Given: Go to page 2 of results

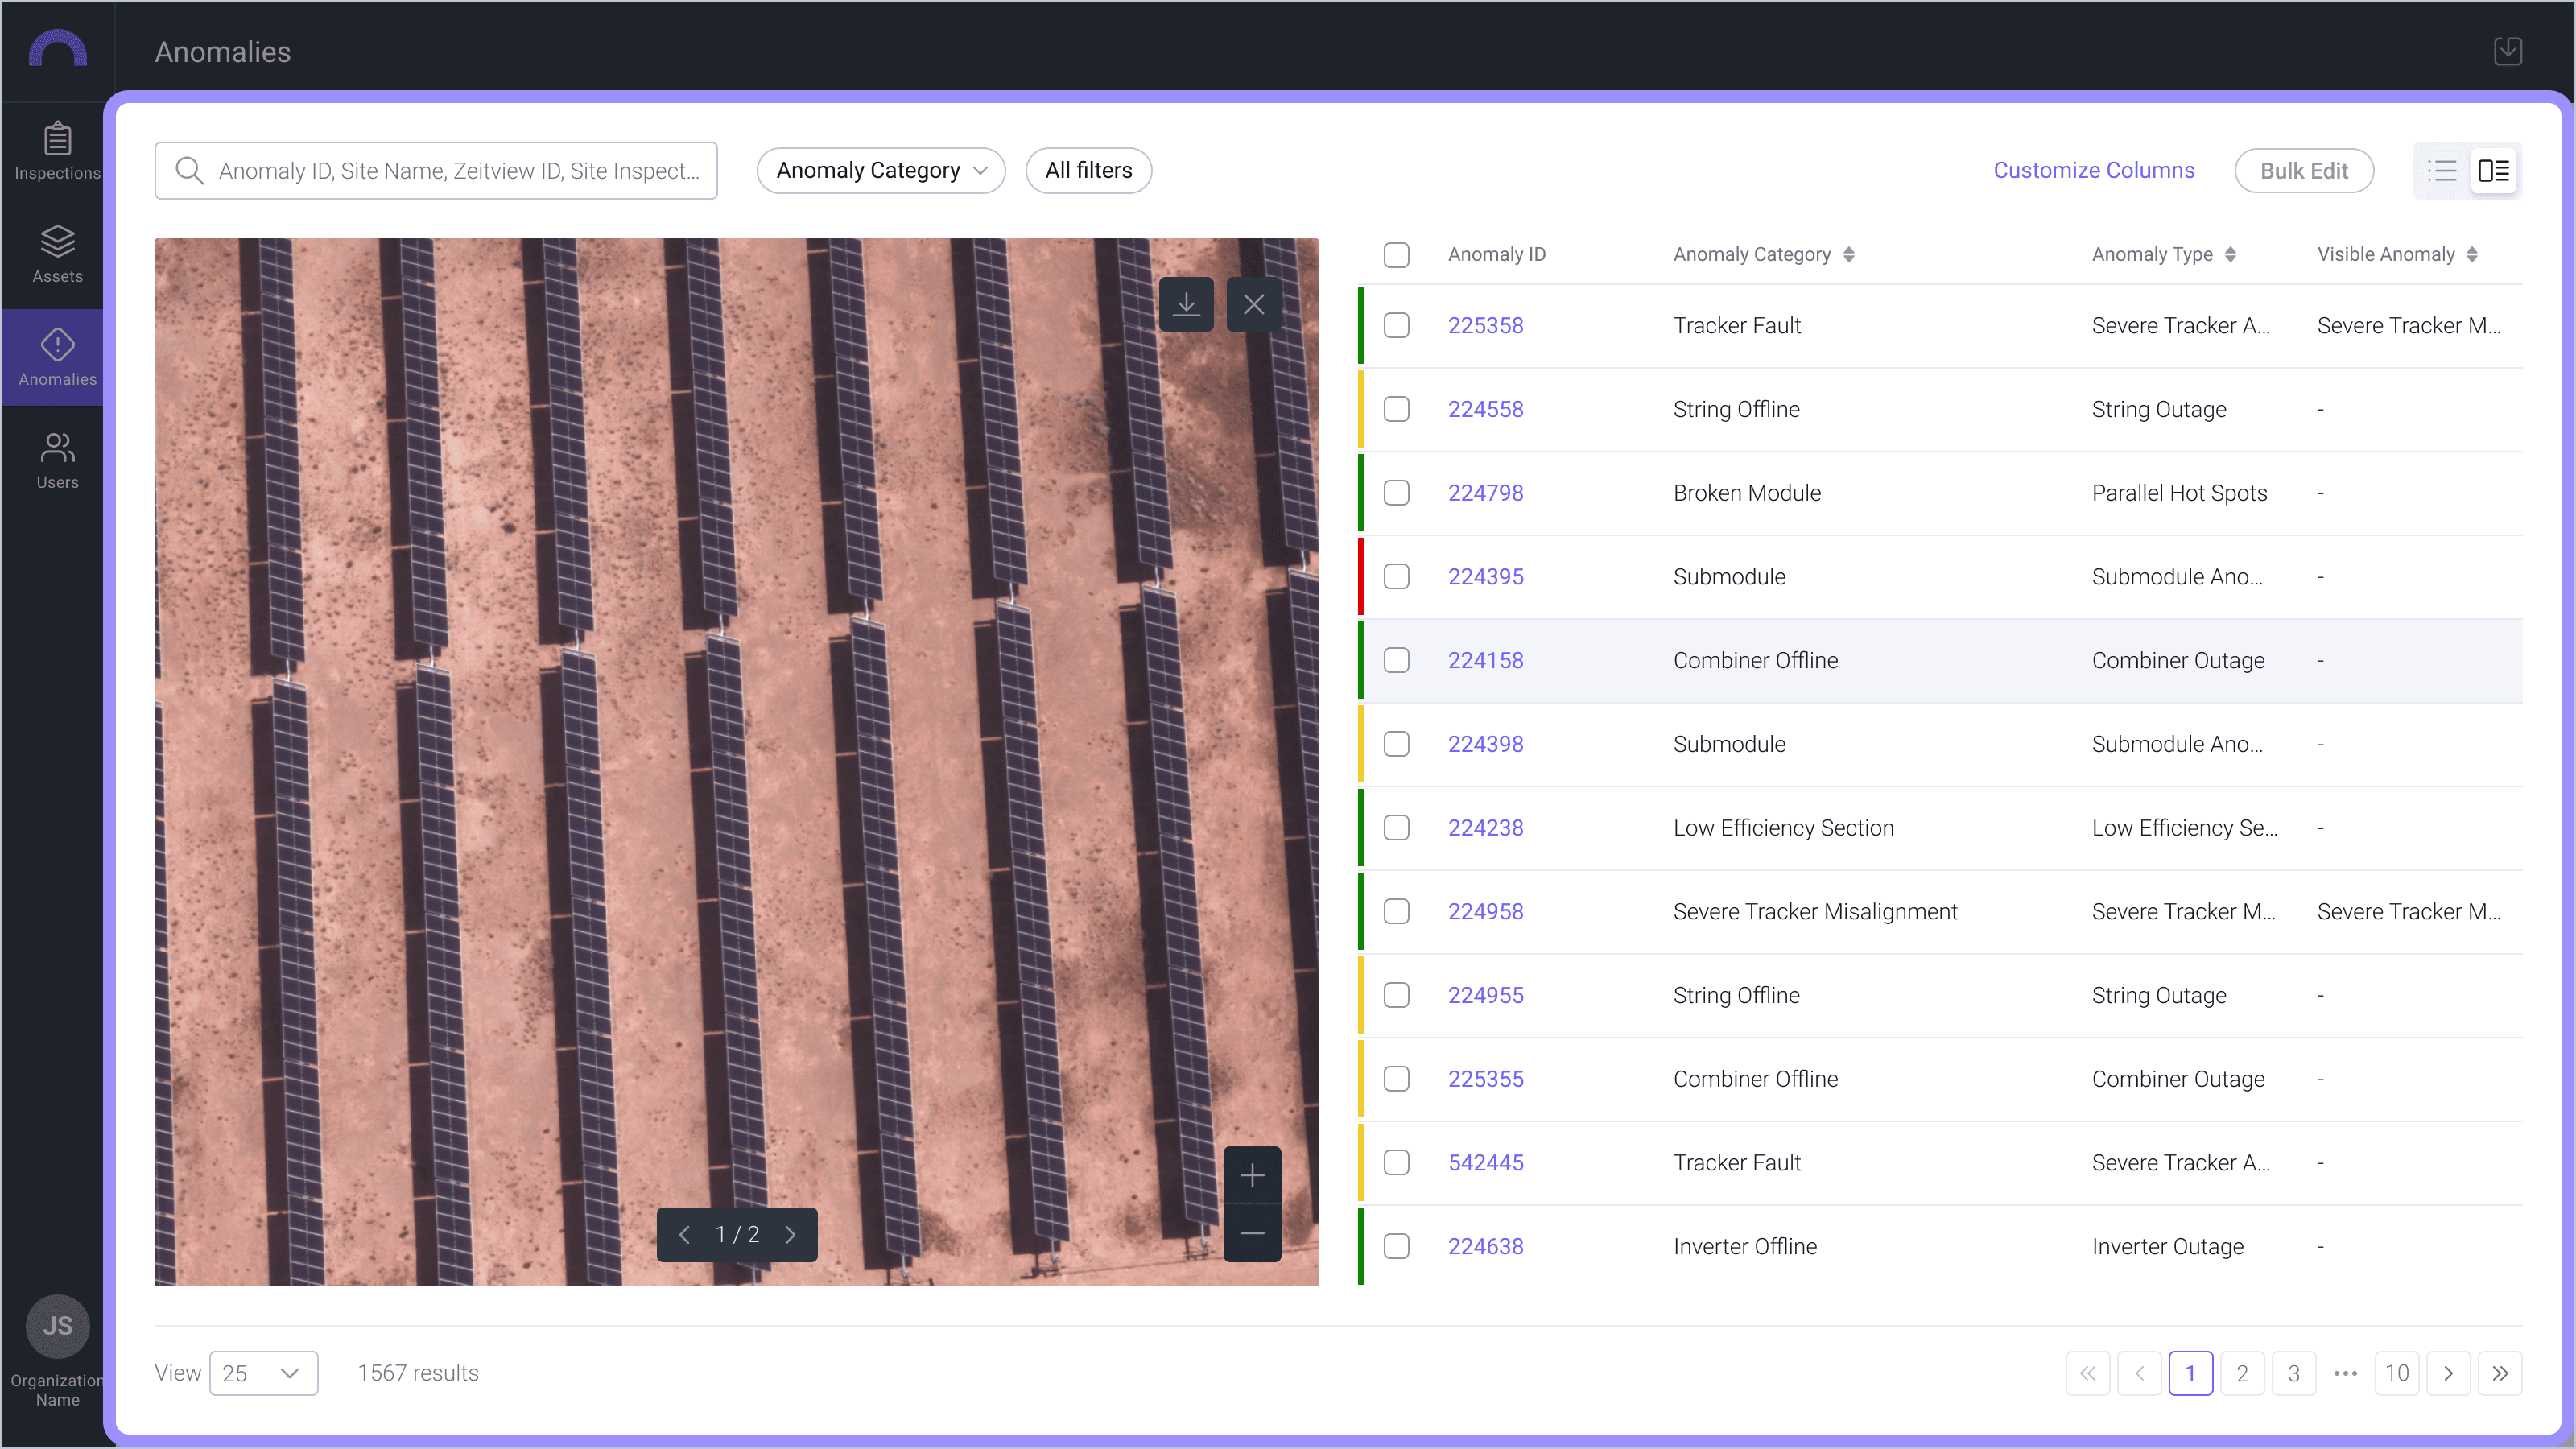Looking at the screenshot, I should 2242,1373.
